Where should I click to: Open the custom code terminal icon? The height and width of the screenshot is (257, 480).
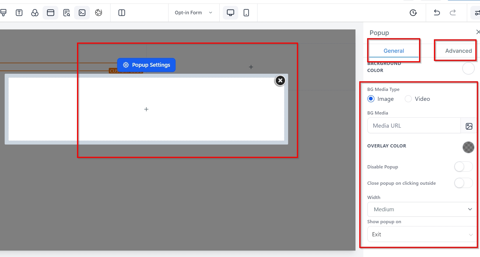pyautogui.click(x=82, y=13)
